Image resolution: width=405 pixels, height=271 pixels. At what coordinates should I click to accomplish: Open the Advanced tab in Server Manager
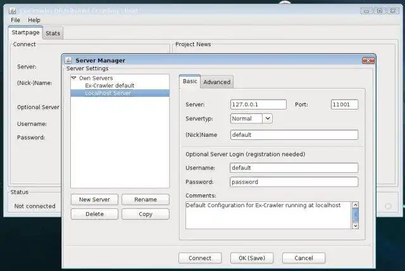(216, 82)
